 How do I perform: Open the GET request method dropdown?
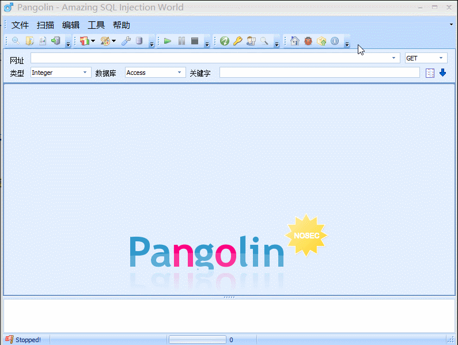click(x=426, y=58)
